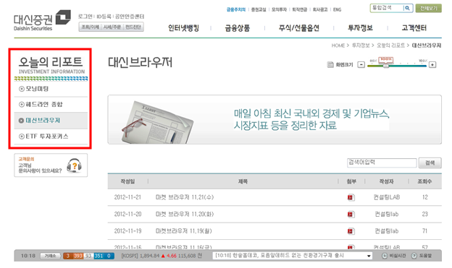Viewport: 452px width, 268px height.
Task: Open PDF attachment for 2012-11-19 report
Action: point(351,231)
